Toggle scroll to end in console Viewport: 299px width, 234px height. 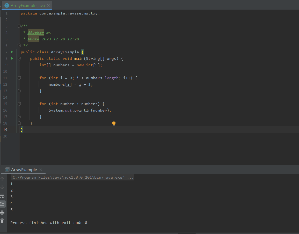click(2, 204)
